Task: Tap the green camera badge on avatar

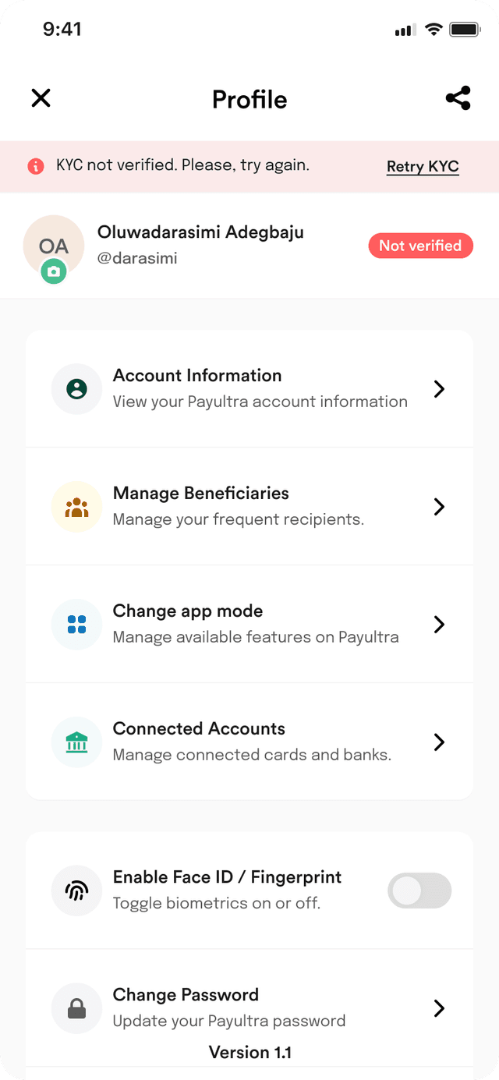Action: tap(53, 271)
